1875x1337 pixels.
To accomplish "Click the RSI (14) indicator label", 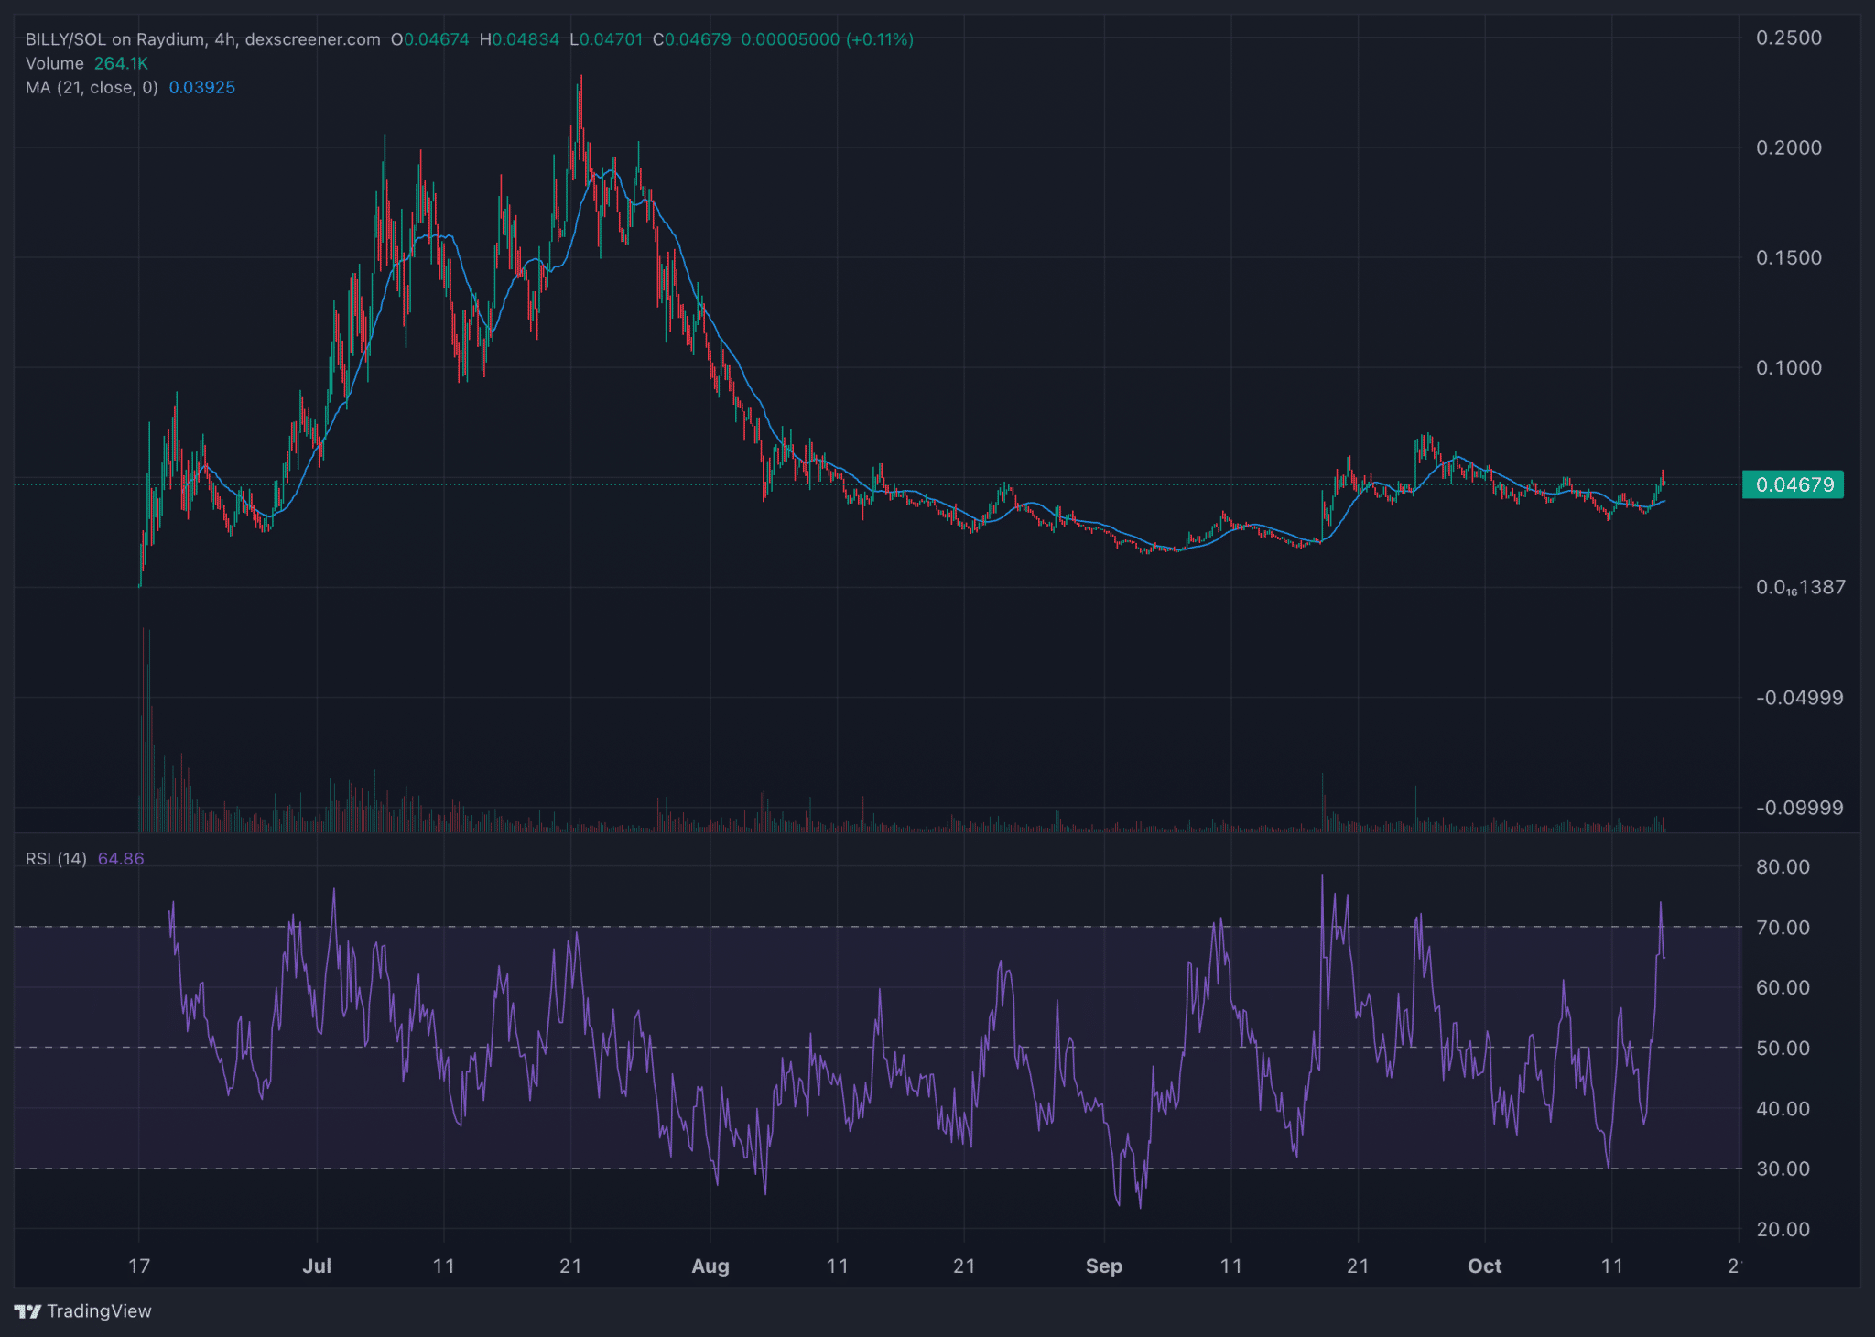I will 56,859.
